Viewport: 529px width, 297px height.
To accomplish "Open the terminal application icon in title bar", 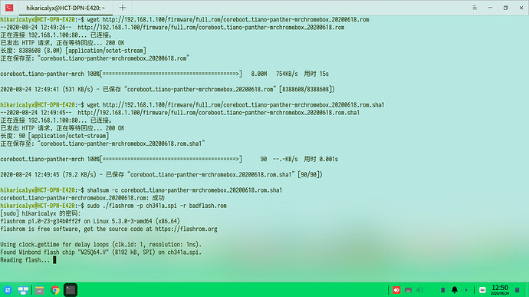I will click(9, 8).
